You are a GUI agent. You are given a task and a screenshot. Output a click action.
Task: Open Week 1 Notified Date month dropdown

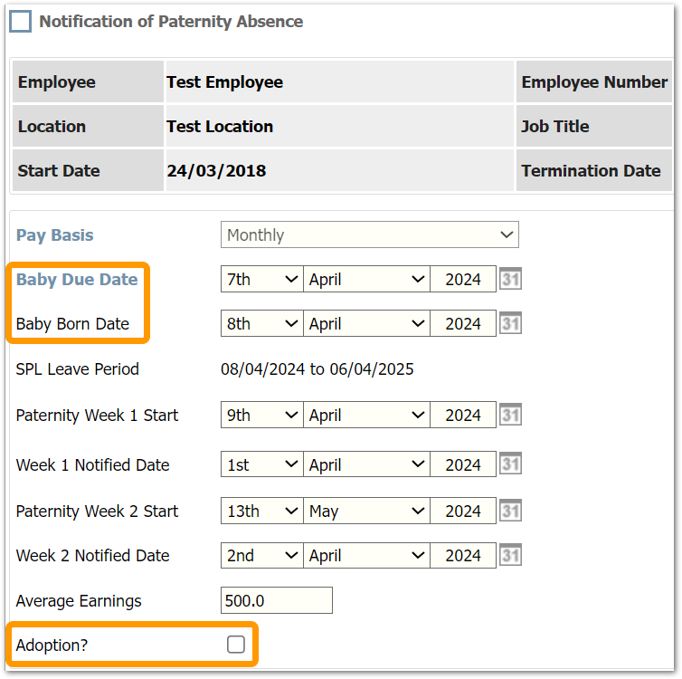click(x=366, y=464)
